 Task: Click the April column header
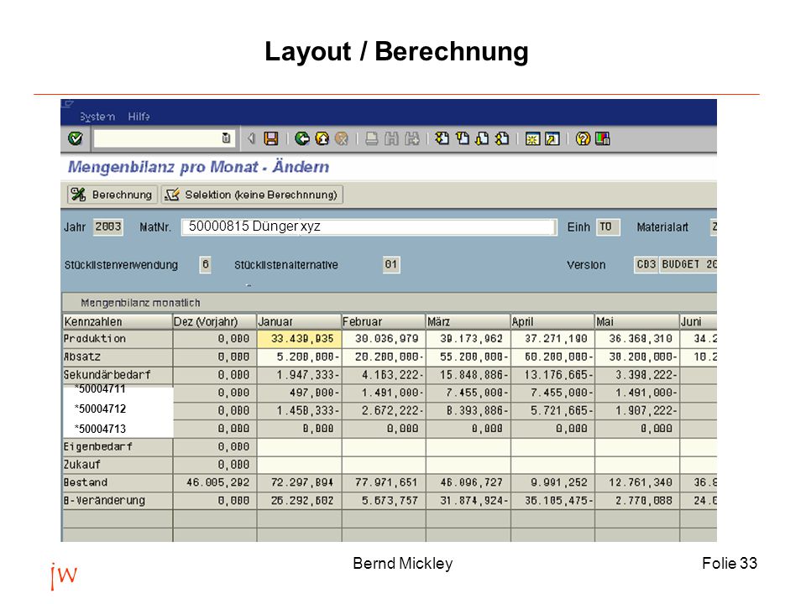(x=552, y=321)
